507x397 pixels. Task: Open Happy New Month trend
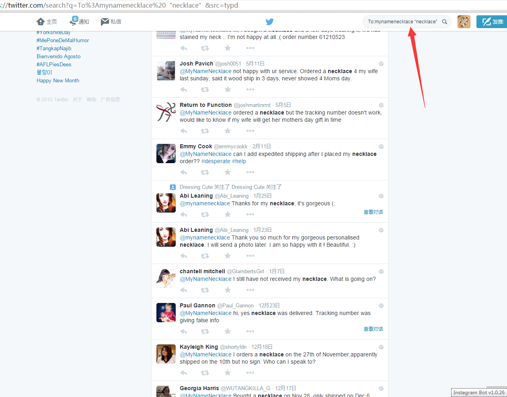[x=58, y=80]
